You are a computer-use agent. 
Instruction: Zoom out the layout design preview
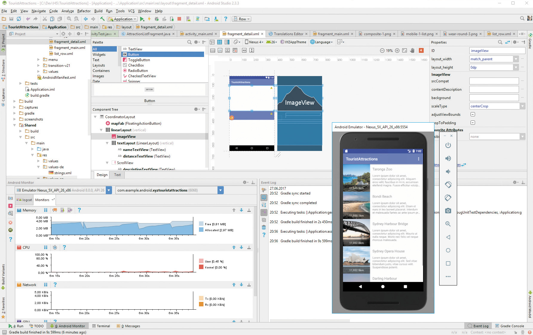tap(382, 50)
